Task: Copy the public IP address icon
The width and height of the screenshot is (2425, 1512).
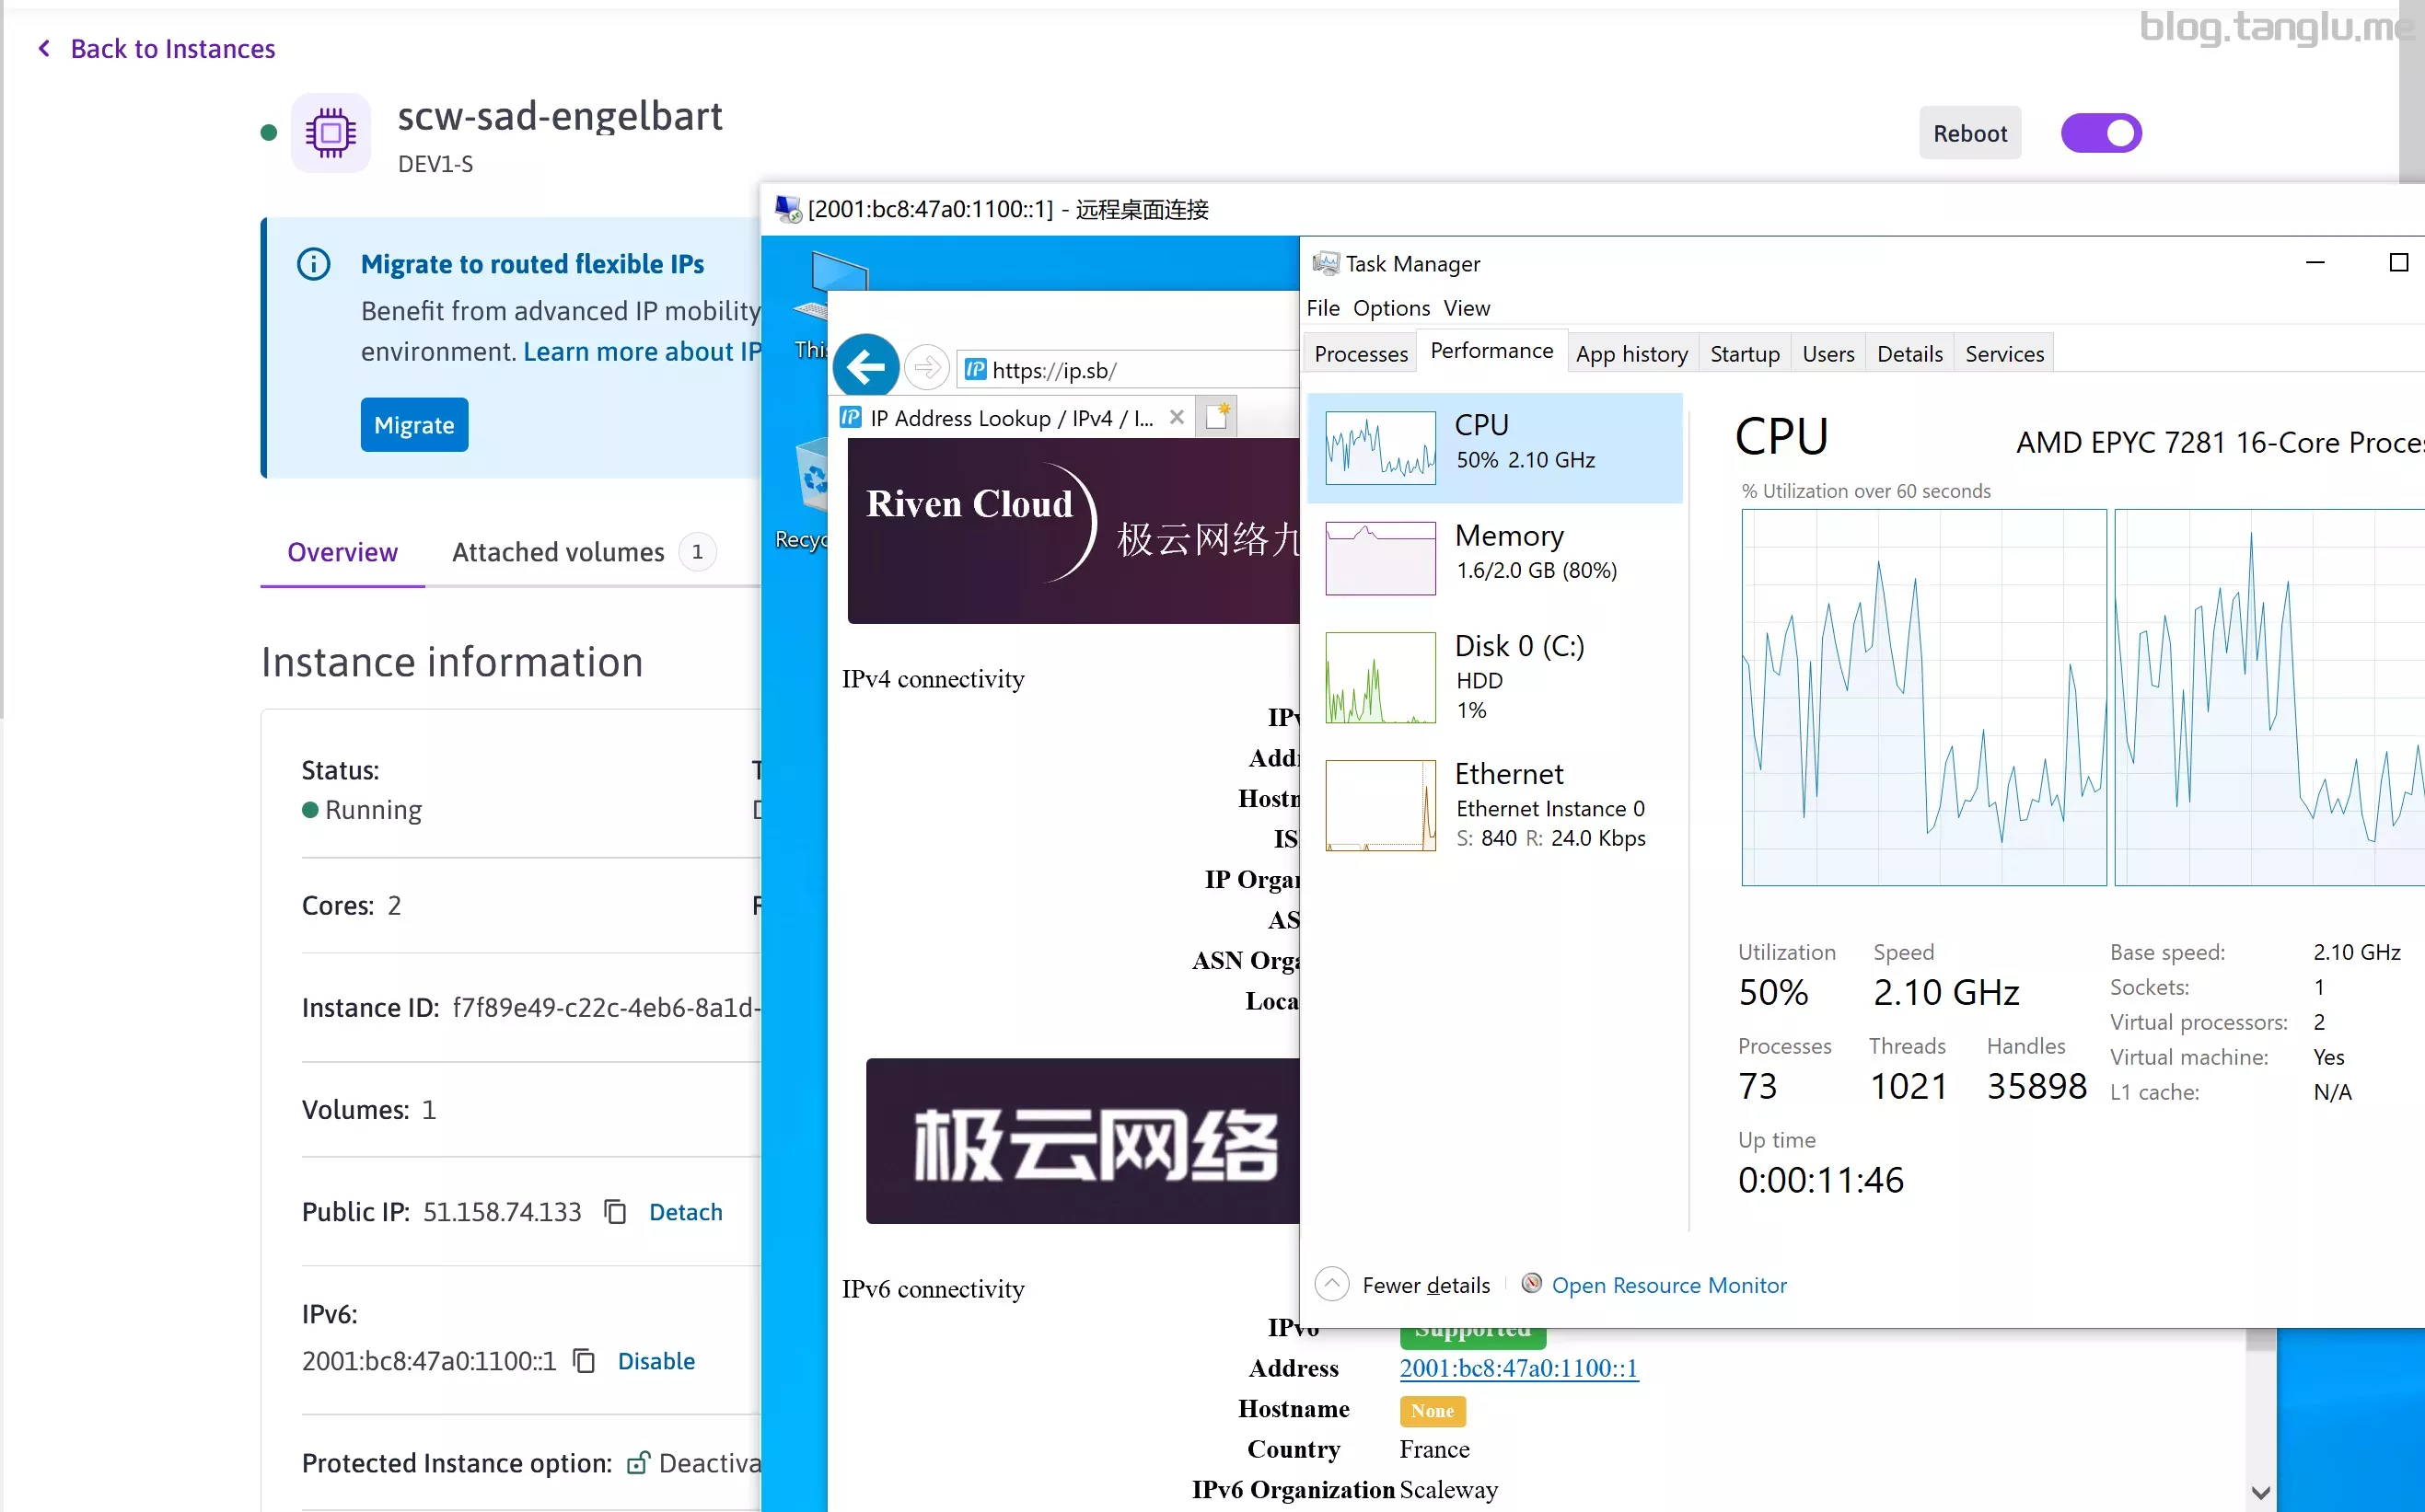Action: [615, 1212]
